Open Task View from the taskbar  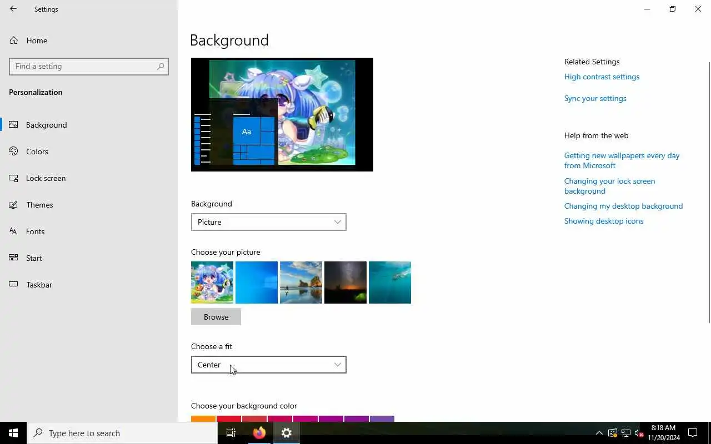(x=231, y=433)
